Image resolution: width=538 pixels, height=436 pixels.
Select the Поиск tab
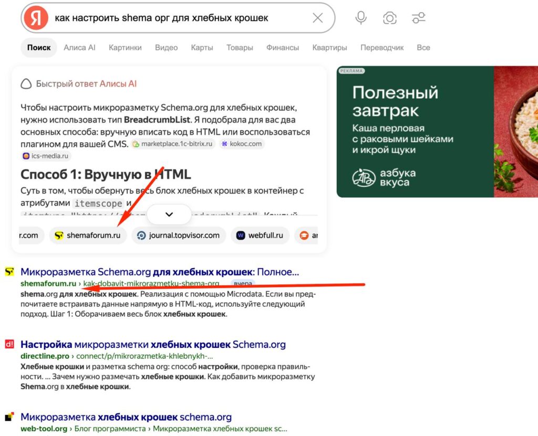[x=39, y=48]
